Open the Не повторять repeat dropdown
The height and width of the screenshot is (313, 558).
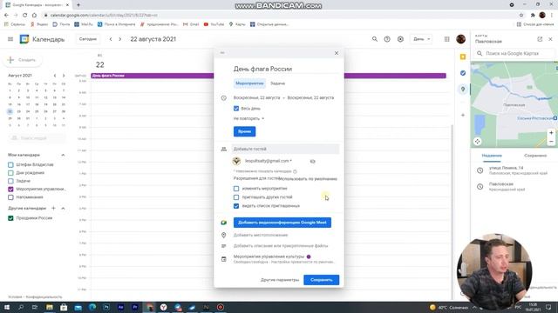point(248,118)
